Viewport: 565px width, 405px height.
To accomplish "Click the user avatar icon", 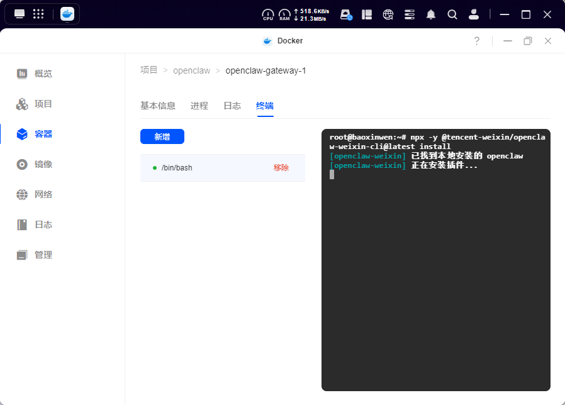I will (474, 14).
